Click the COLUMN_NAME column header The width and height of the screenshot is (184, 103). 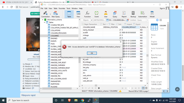point(93,27)
